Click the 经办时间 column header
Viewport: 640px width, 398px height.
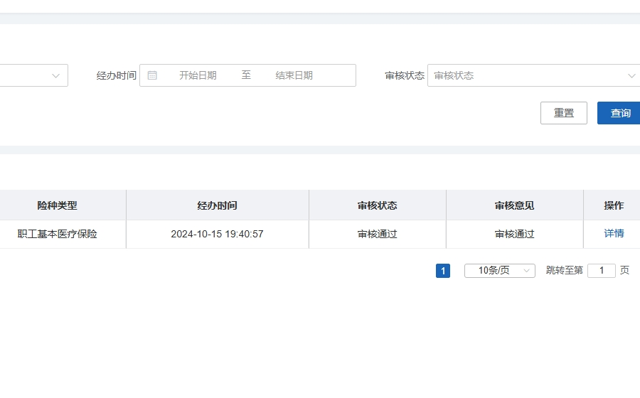click(x=217, y=205)
